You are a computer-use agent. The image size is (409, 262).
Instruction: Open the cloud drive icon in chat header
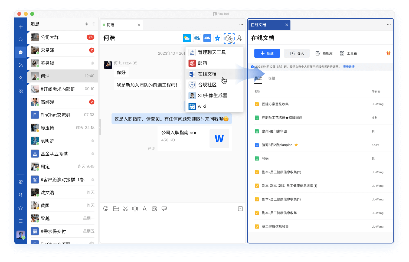(x=187, y=38)
